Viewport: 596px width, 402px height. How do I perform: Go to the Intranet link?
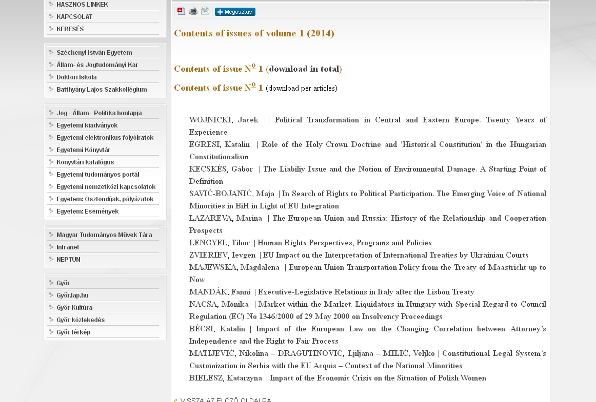[68, 247]
